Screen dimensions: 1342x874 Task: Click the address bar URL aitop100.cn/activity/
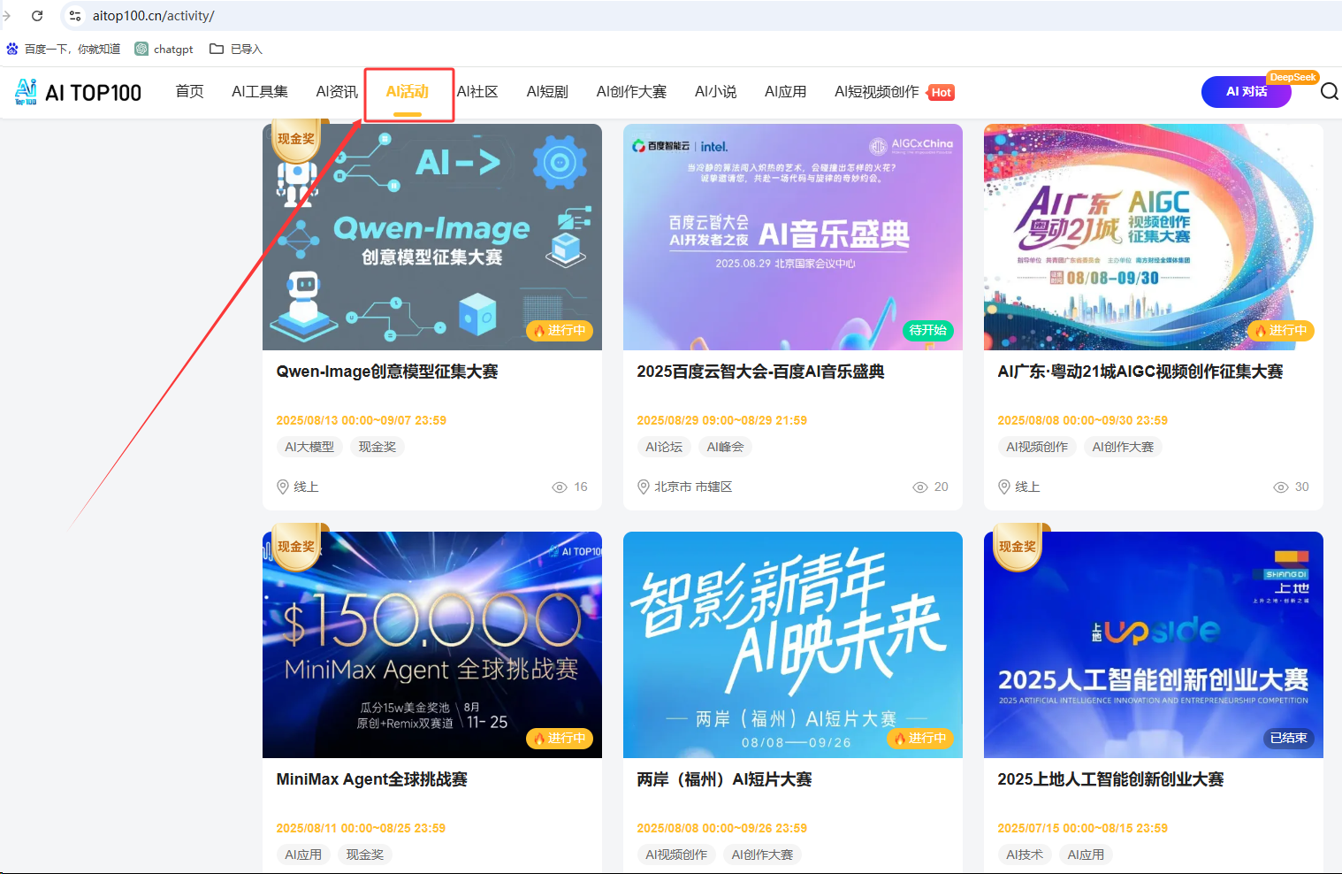coord(154,16)
